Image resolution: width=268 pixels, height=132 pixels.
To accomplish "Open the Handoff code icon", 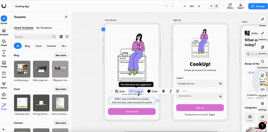I will click(262, 89).
